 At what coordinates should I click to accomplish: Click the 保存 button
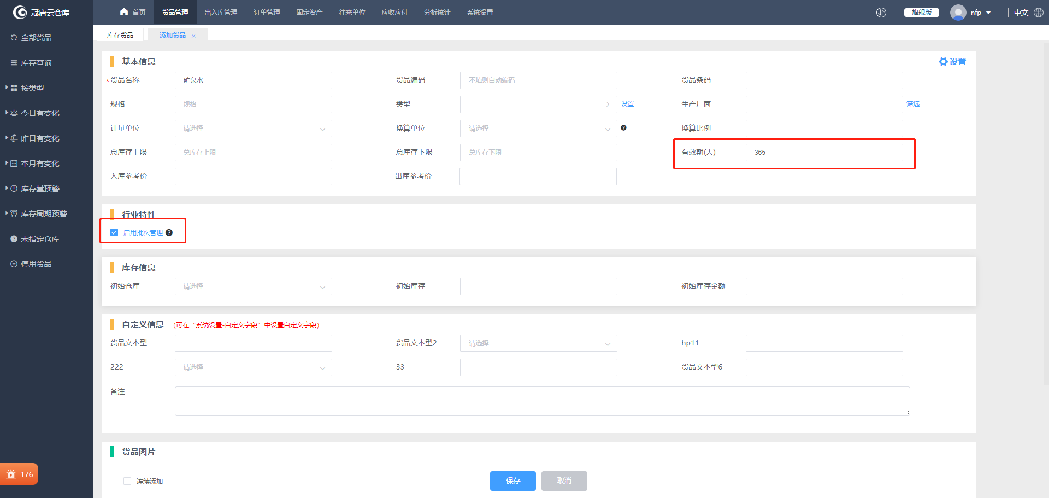[x=513, y=481]
